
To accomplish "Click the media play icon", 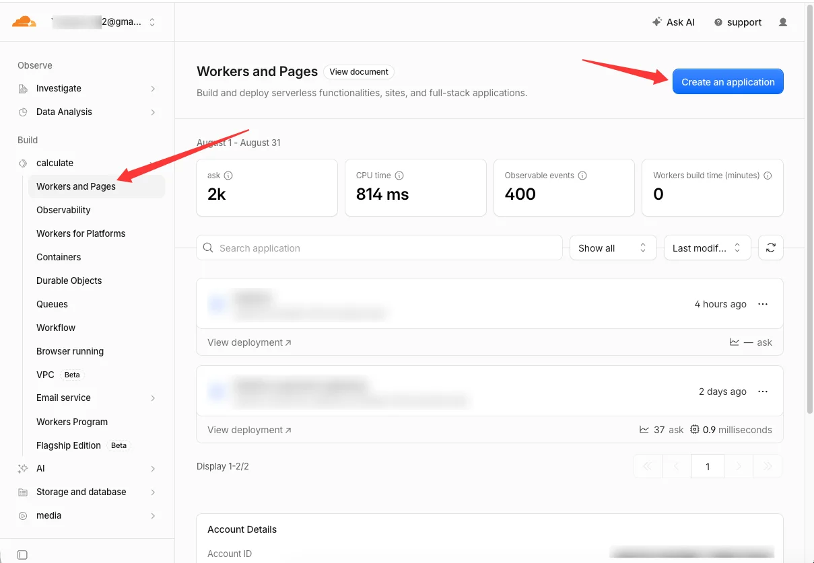I will pyautogui.click(x=23, y=516).
